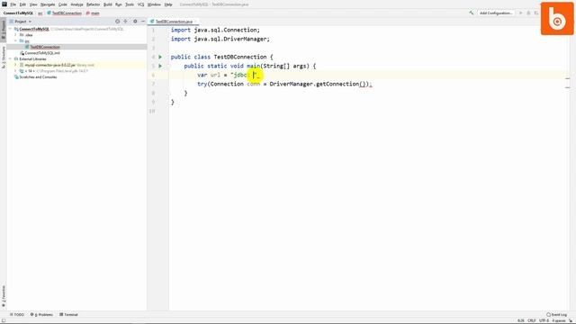Open the File menu
This screenshot has width=576, height=324.
point(13,4)
